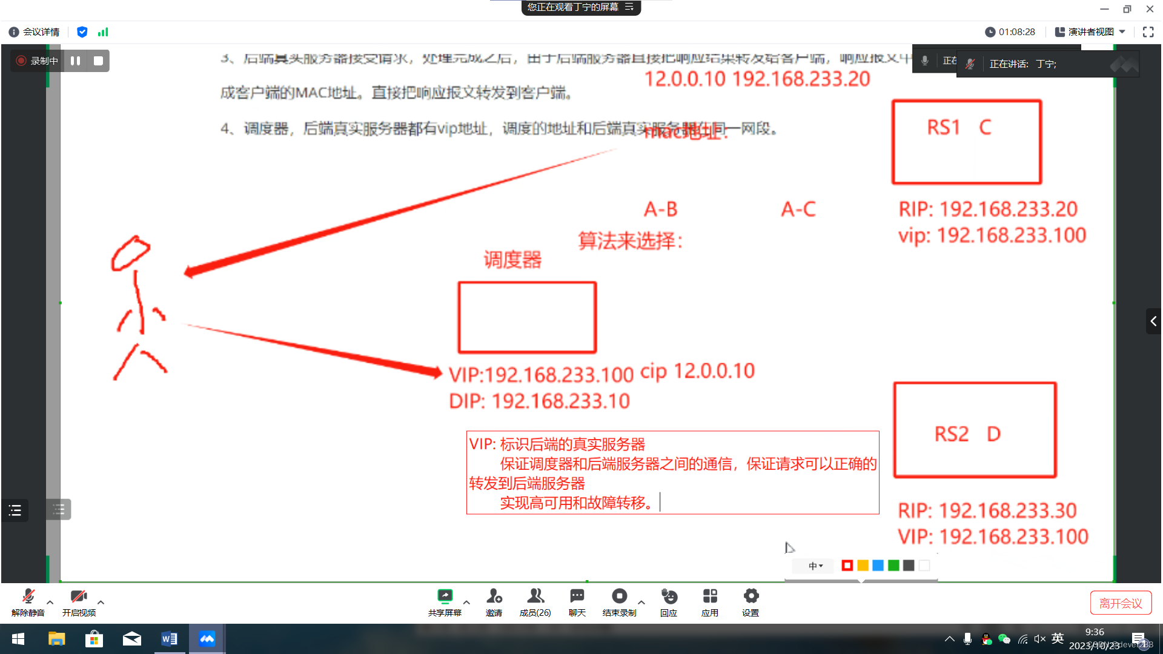Select the blue color swatch

pyautogui.click(x=878, y=566)
